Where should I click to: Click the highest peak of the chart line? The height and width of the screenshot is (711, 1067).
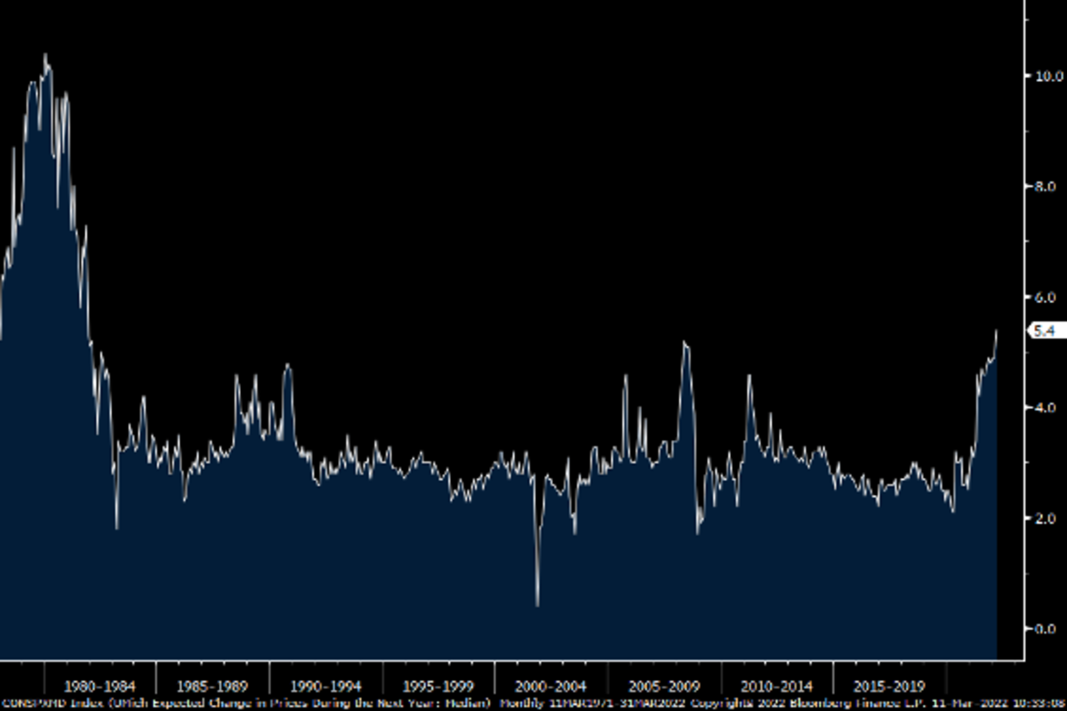[44, 55]
